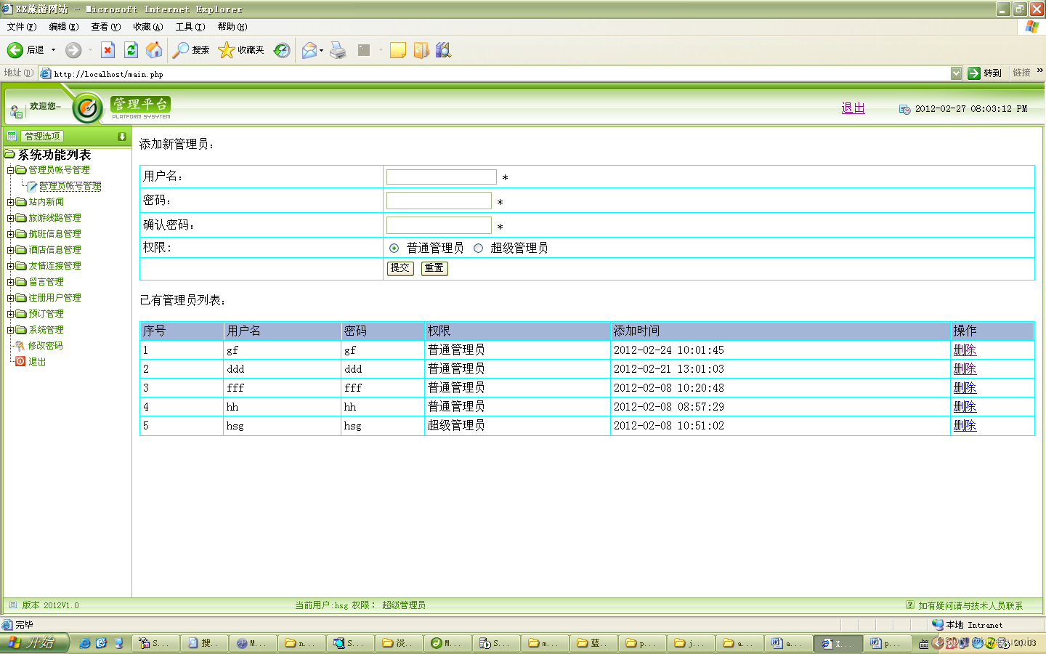Image resolution: width=1046 pixels, height=654 pixels.
Task: Click the red 退出 icon in tree
Action: pos(20,361)
